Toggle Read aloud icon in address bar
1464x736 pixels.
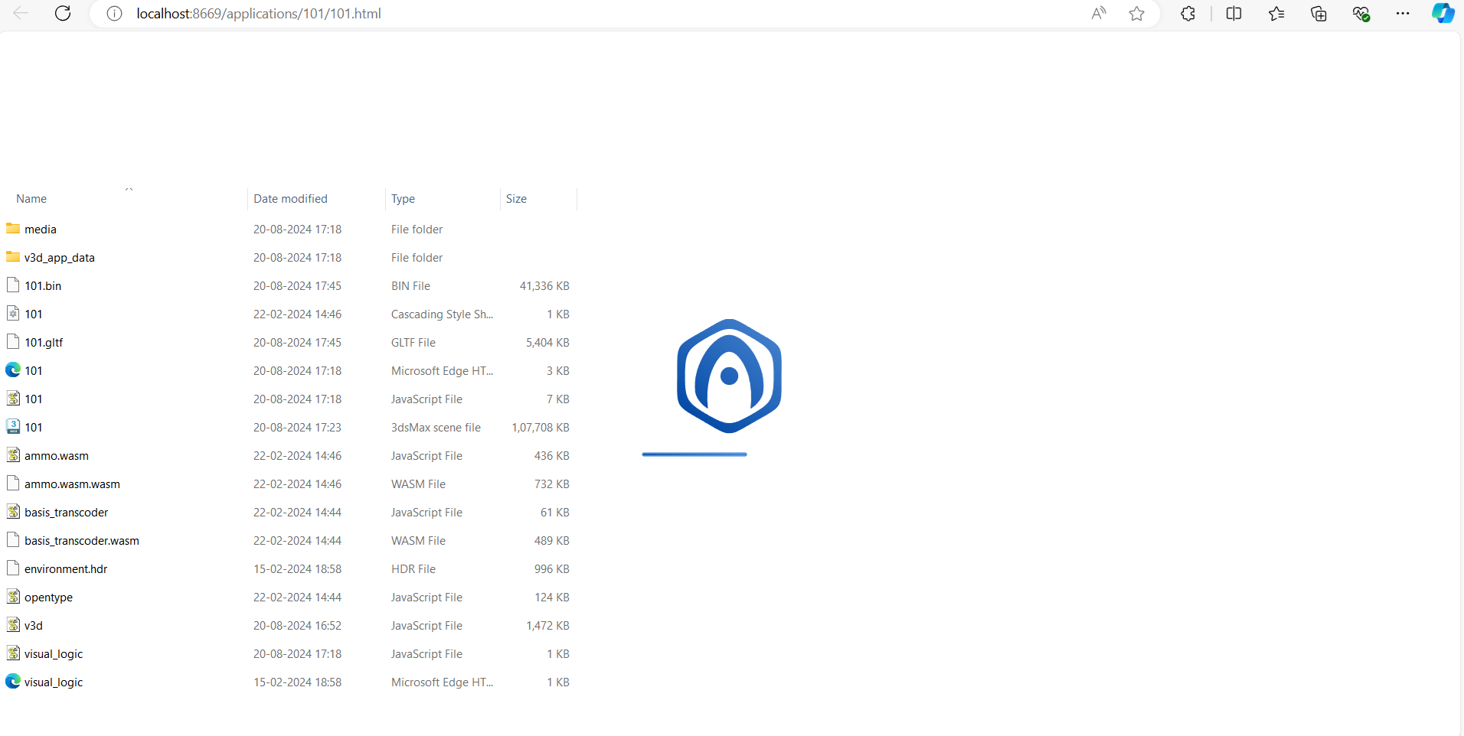click(1099, 13)
